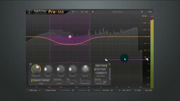Click the Attack knob
The image size is (180, 101).
61,69
